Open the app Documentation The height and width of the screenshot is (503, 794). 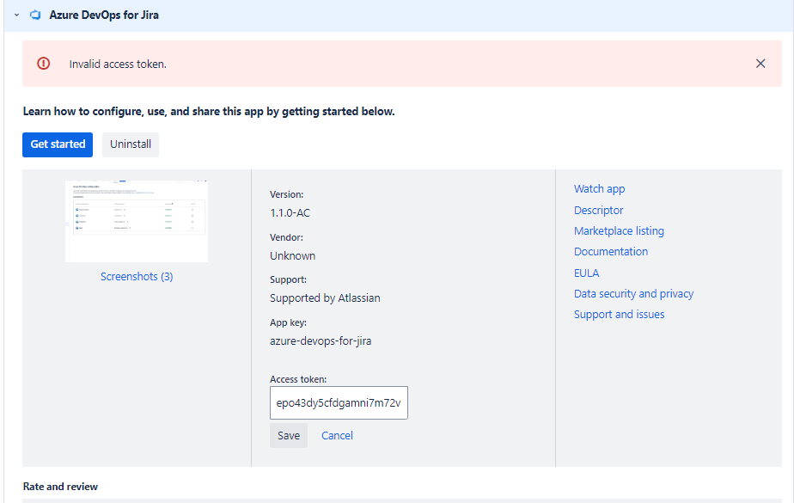(x=610, y=251)
